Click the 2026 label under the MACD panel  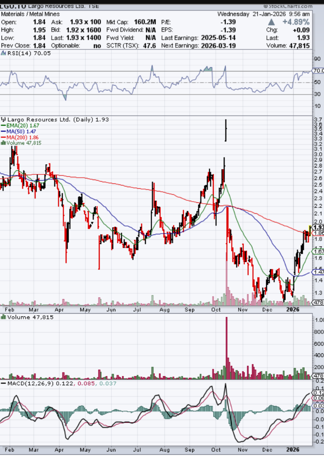(x=293, y=449)
